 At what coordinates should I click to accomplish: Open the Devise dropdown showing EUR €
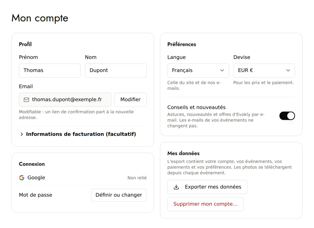click(x=264, y=71)
